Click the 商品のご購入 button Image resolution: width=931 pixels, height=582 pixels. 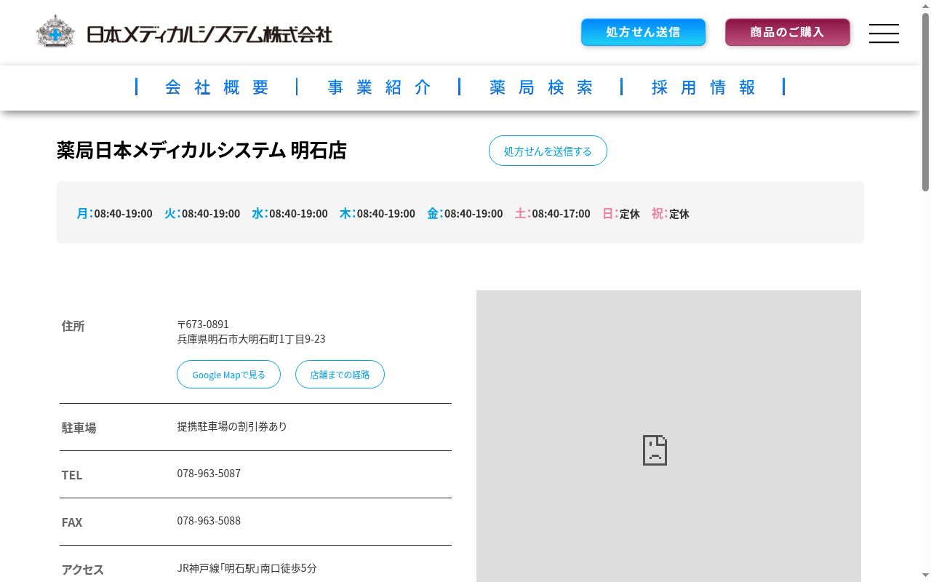click(787, 32)
